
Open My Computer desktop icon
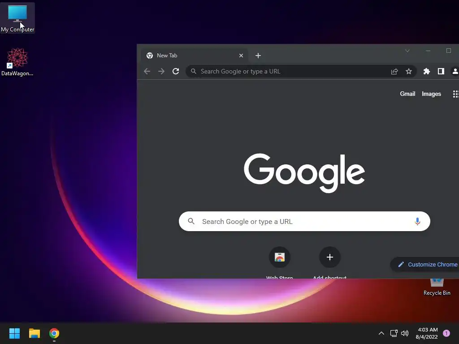pyautogui.click(x=17, y=17)
